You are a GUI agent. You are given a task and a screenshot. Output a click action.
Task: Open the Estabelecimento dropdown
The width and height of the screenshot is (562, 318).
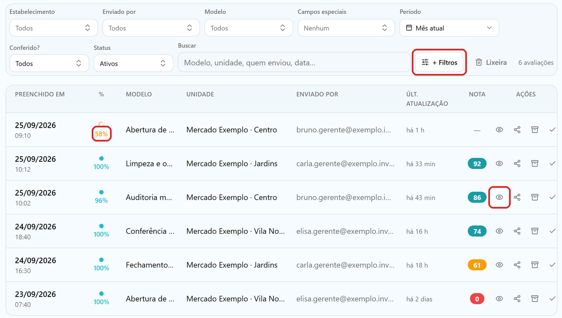pyautogui.click(x=53, y=28)
